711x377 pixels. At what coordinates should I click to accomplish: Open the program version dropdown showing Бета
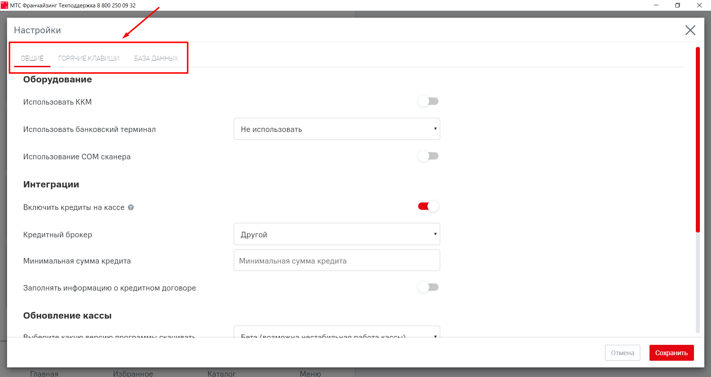click(x=337, y=332)
